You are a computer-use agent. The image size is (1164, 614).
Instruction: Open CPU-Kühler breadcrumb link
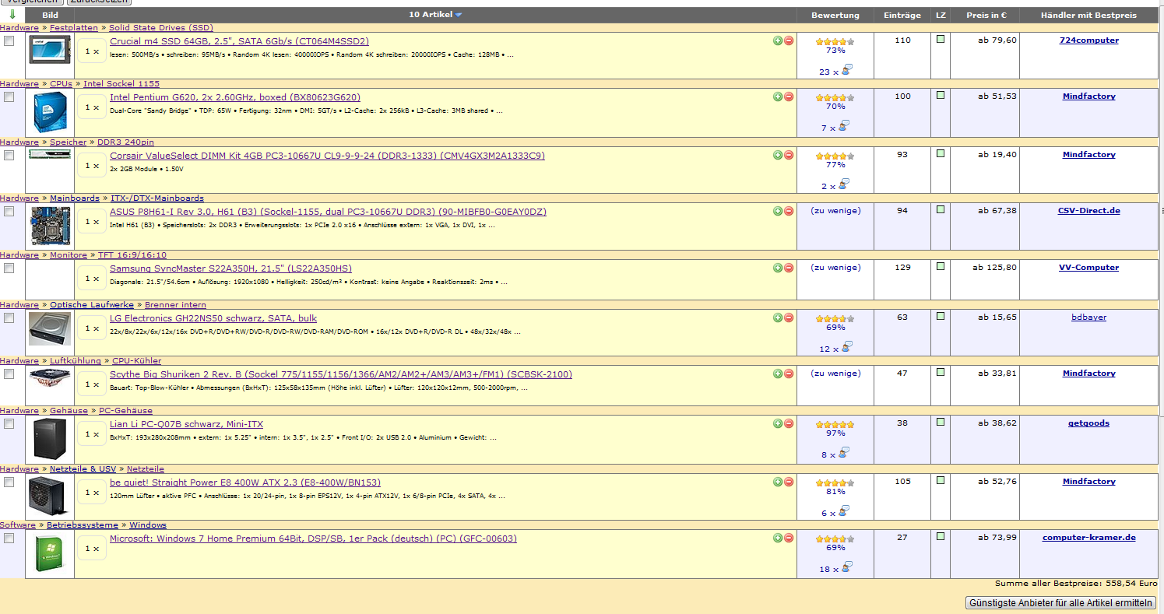click(137, 360)
